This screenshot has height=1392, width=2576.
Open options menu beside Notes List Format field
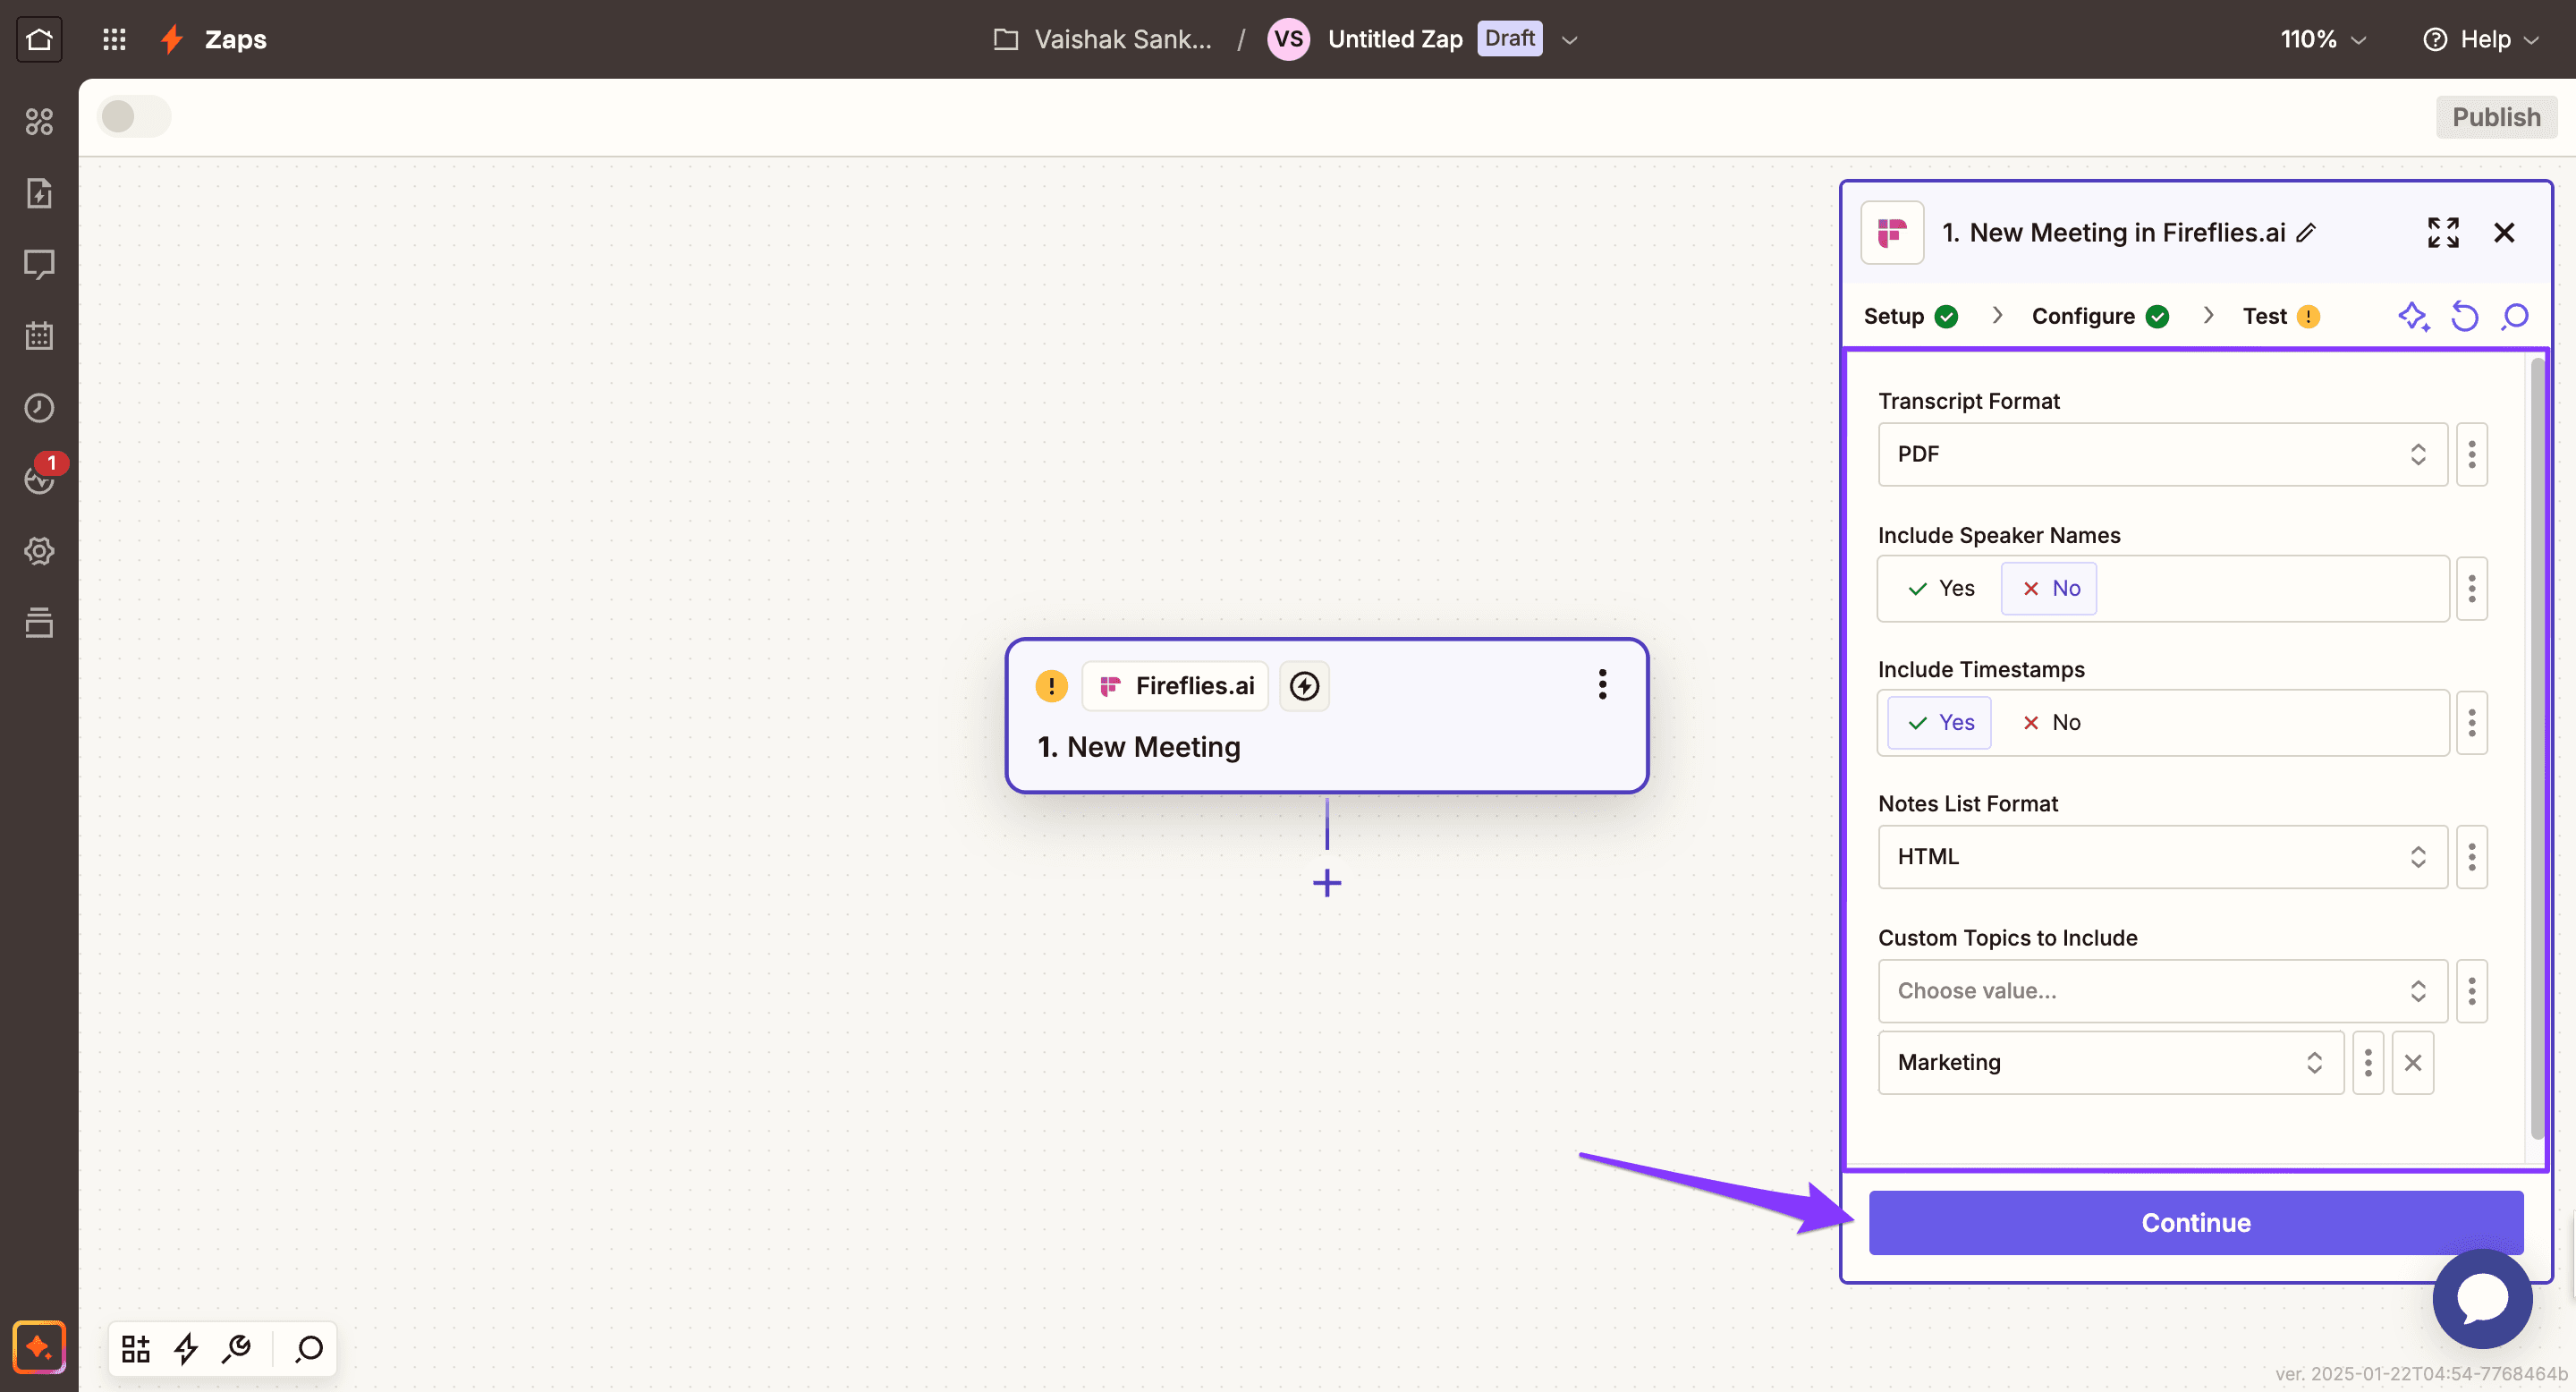2471,857
